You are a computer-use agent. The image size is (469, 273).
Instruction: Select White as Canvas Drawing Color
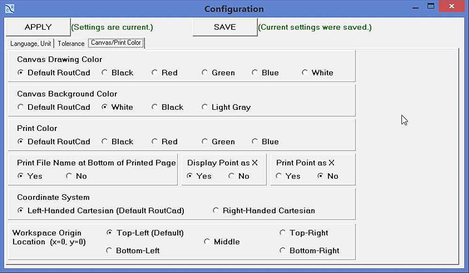click(x=305, y=73)
